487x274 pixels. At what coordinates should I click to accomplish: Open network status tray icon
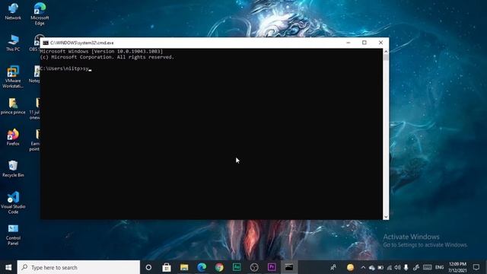(x=389, y=267)
